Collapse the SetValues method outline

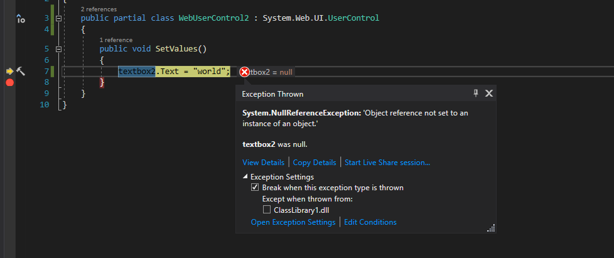pyautogui.click(x=59, y=50)
